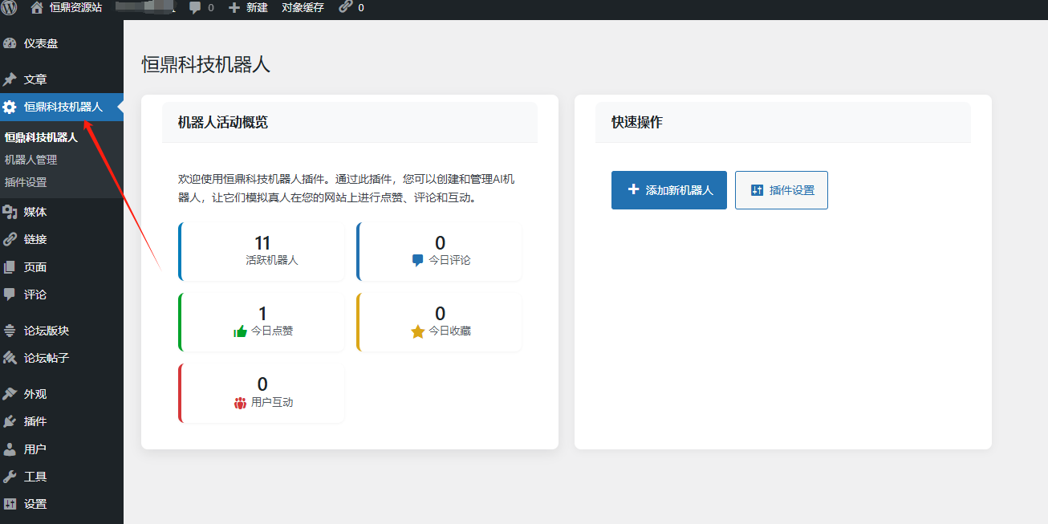Image resolution: width=1048 pixels, height=524 pixels.
Task: Click the 机器人活动概览 panel heading
Action: click(223, 122)
